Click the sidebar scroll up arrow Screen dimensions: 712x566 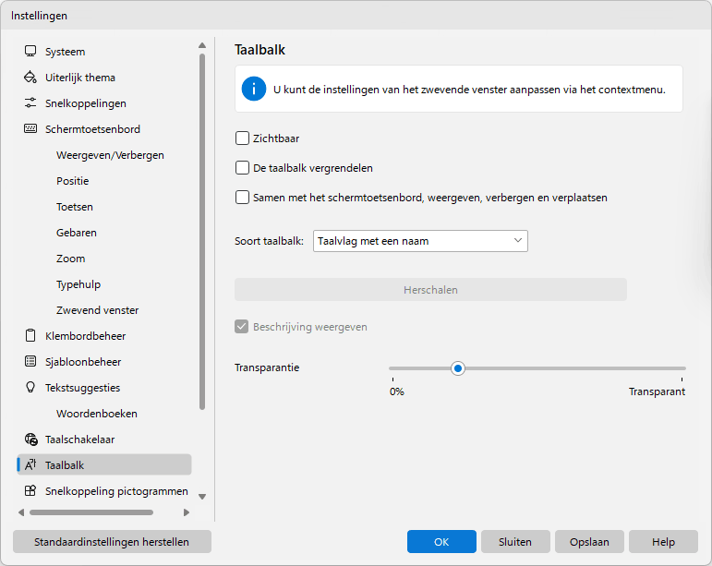202,45
